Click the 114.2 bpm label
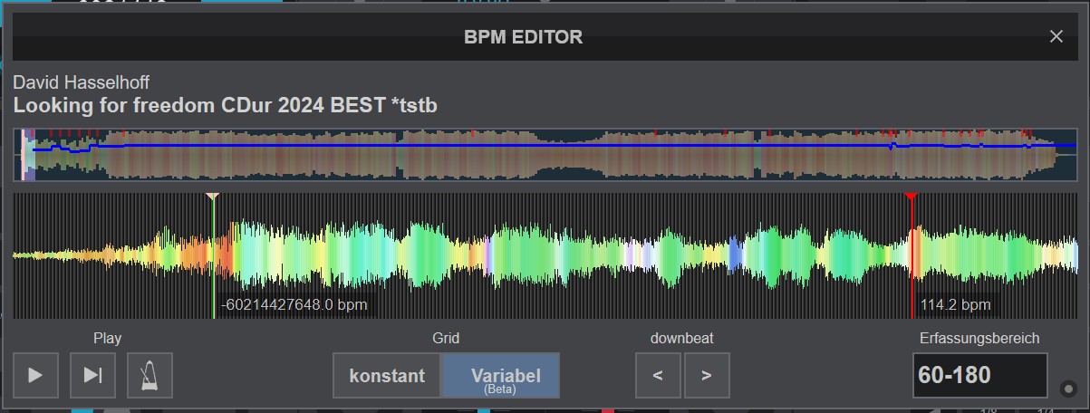This screenshot has height=413, width=1090. point(955,305)
